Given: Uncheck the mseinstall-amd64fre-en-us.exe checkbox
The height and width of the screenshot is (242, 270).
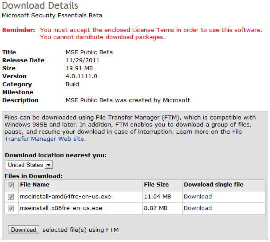Looking at the screenshot, I should (x=11, y=197).
